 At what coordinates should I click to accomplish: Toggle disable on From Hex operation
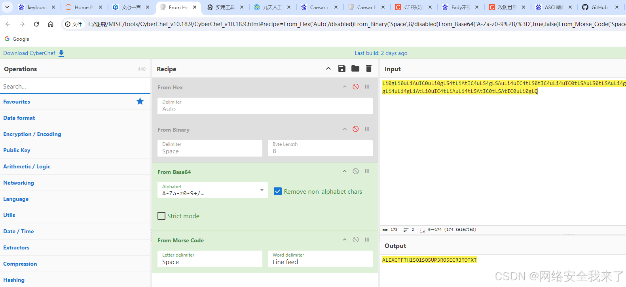point(356,87)
